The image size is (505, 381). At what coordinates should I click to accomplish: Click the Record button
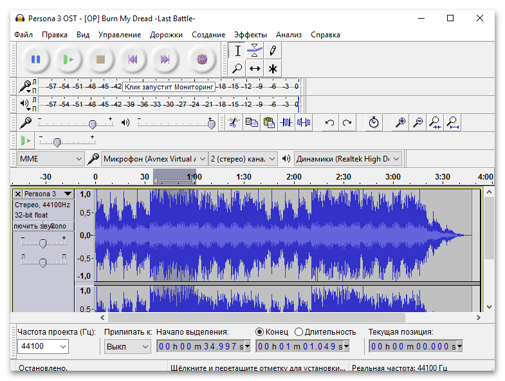tap(202, 59)
